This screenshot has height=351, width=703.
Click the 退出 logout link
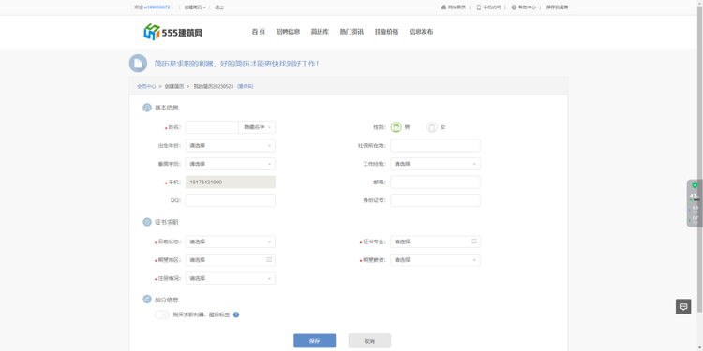click(219, 7)
